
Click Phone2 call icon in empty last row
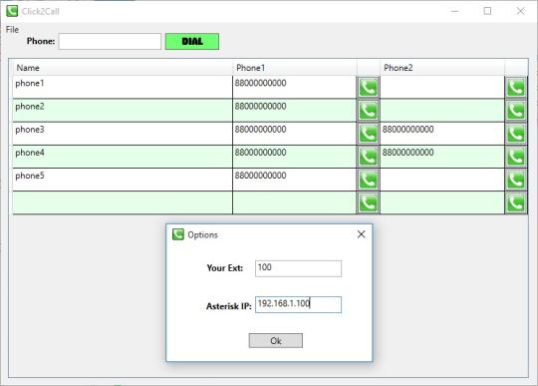click(x=516, y=202)
